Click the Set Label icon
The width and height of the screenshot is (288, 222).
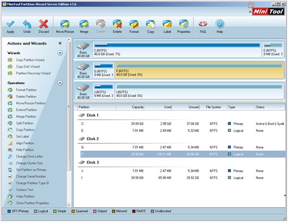point(10,137)
